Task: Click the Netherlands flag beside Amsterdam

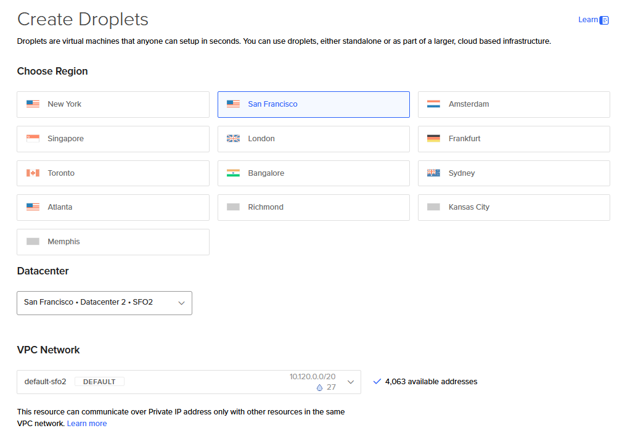Action: click(x=433, y=104)
